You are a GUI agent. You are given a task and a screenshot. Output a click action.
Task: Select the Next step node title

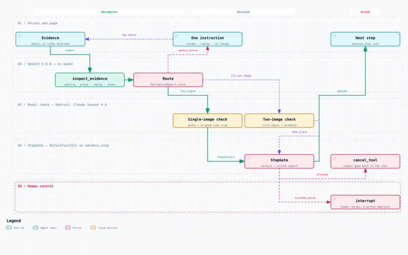click(x=365, y=38)
